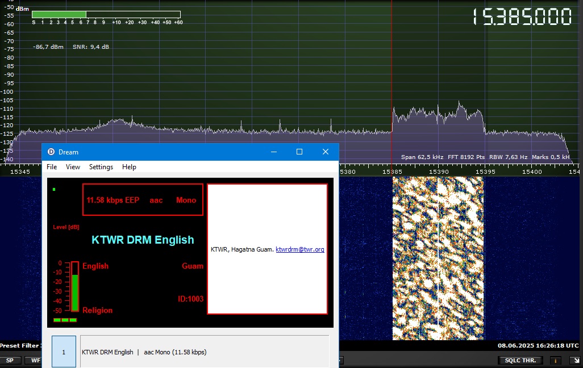Click the 'ID:1003' service ID
Image resolution: width=583 pixels, height=368 pixels.
coord(190,299)
